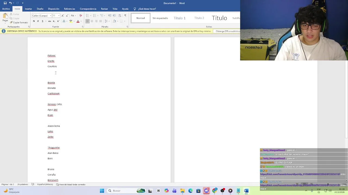This screenshot has height=195, width=348.
Task: Switch to Word icon in the taskbar
Action: [246, 191]
